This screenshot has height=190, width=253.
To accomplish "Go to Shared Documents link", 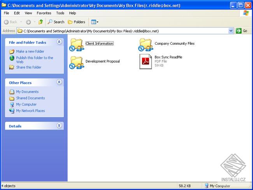I will pos(30,98).
